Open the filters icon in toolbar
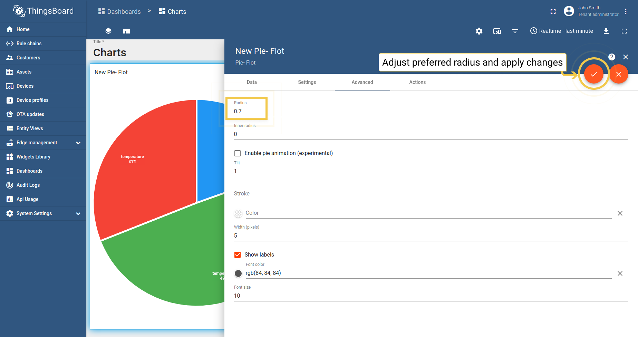Viewport: 638px width, 337px height. pyautogui.click(x=515, y=31)
